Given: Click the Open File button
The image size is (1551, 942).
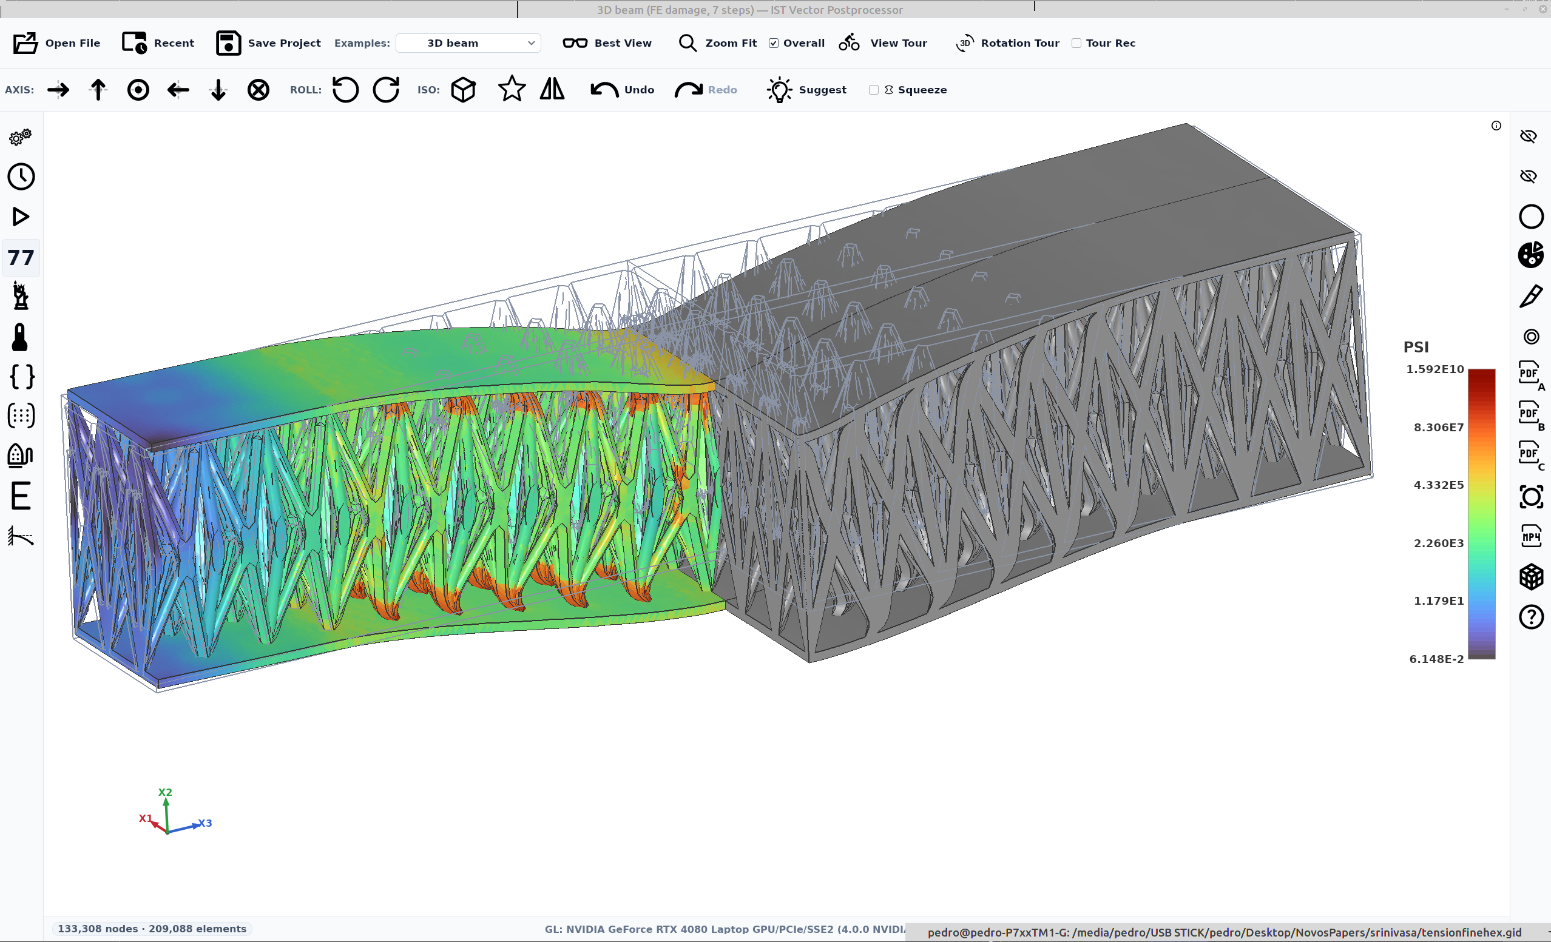Looking at the screenshot, I should click(x=56, y=43).
